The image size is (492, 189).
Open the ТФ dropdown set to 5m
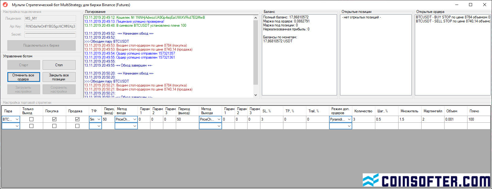tap(95, 119)
